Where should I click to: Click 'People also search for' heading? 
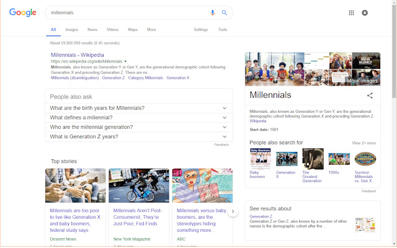point(276,143)
